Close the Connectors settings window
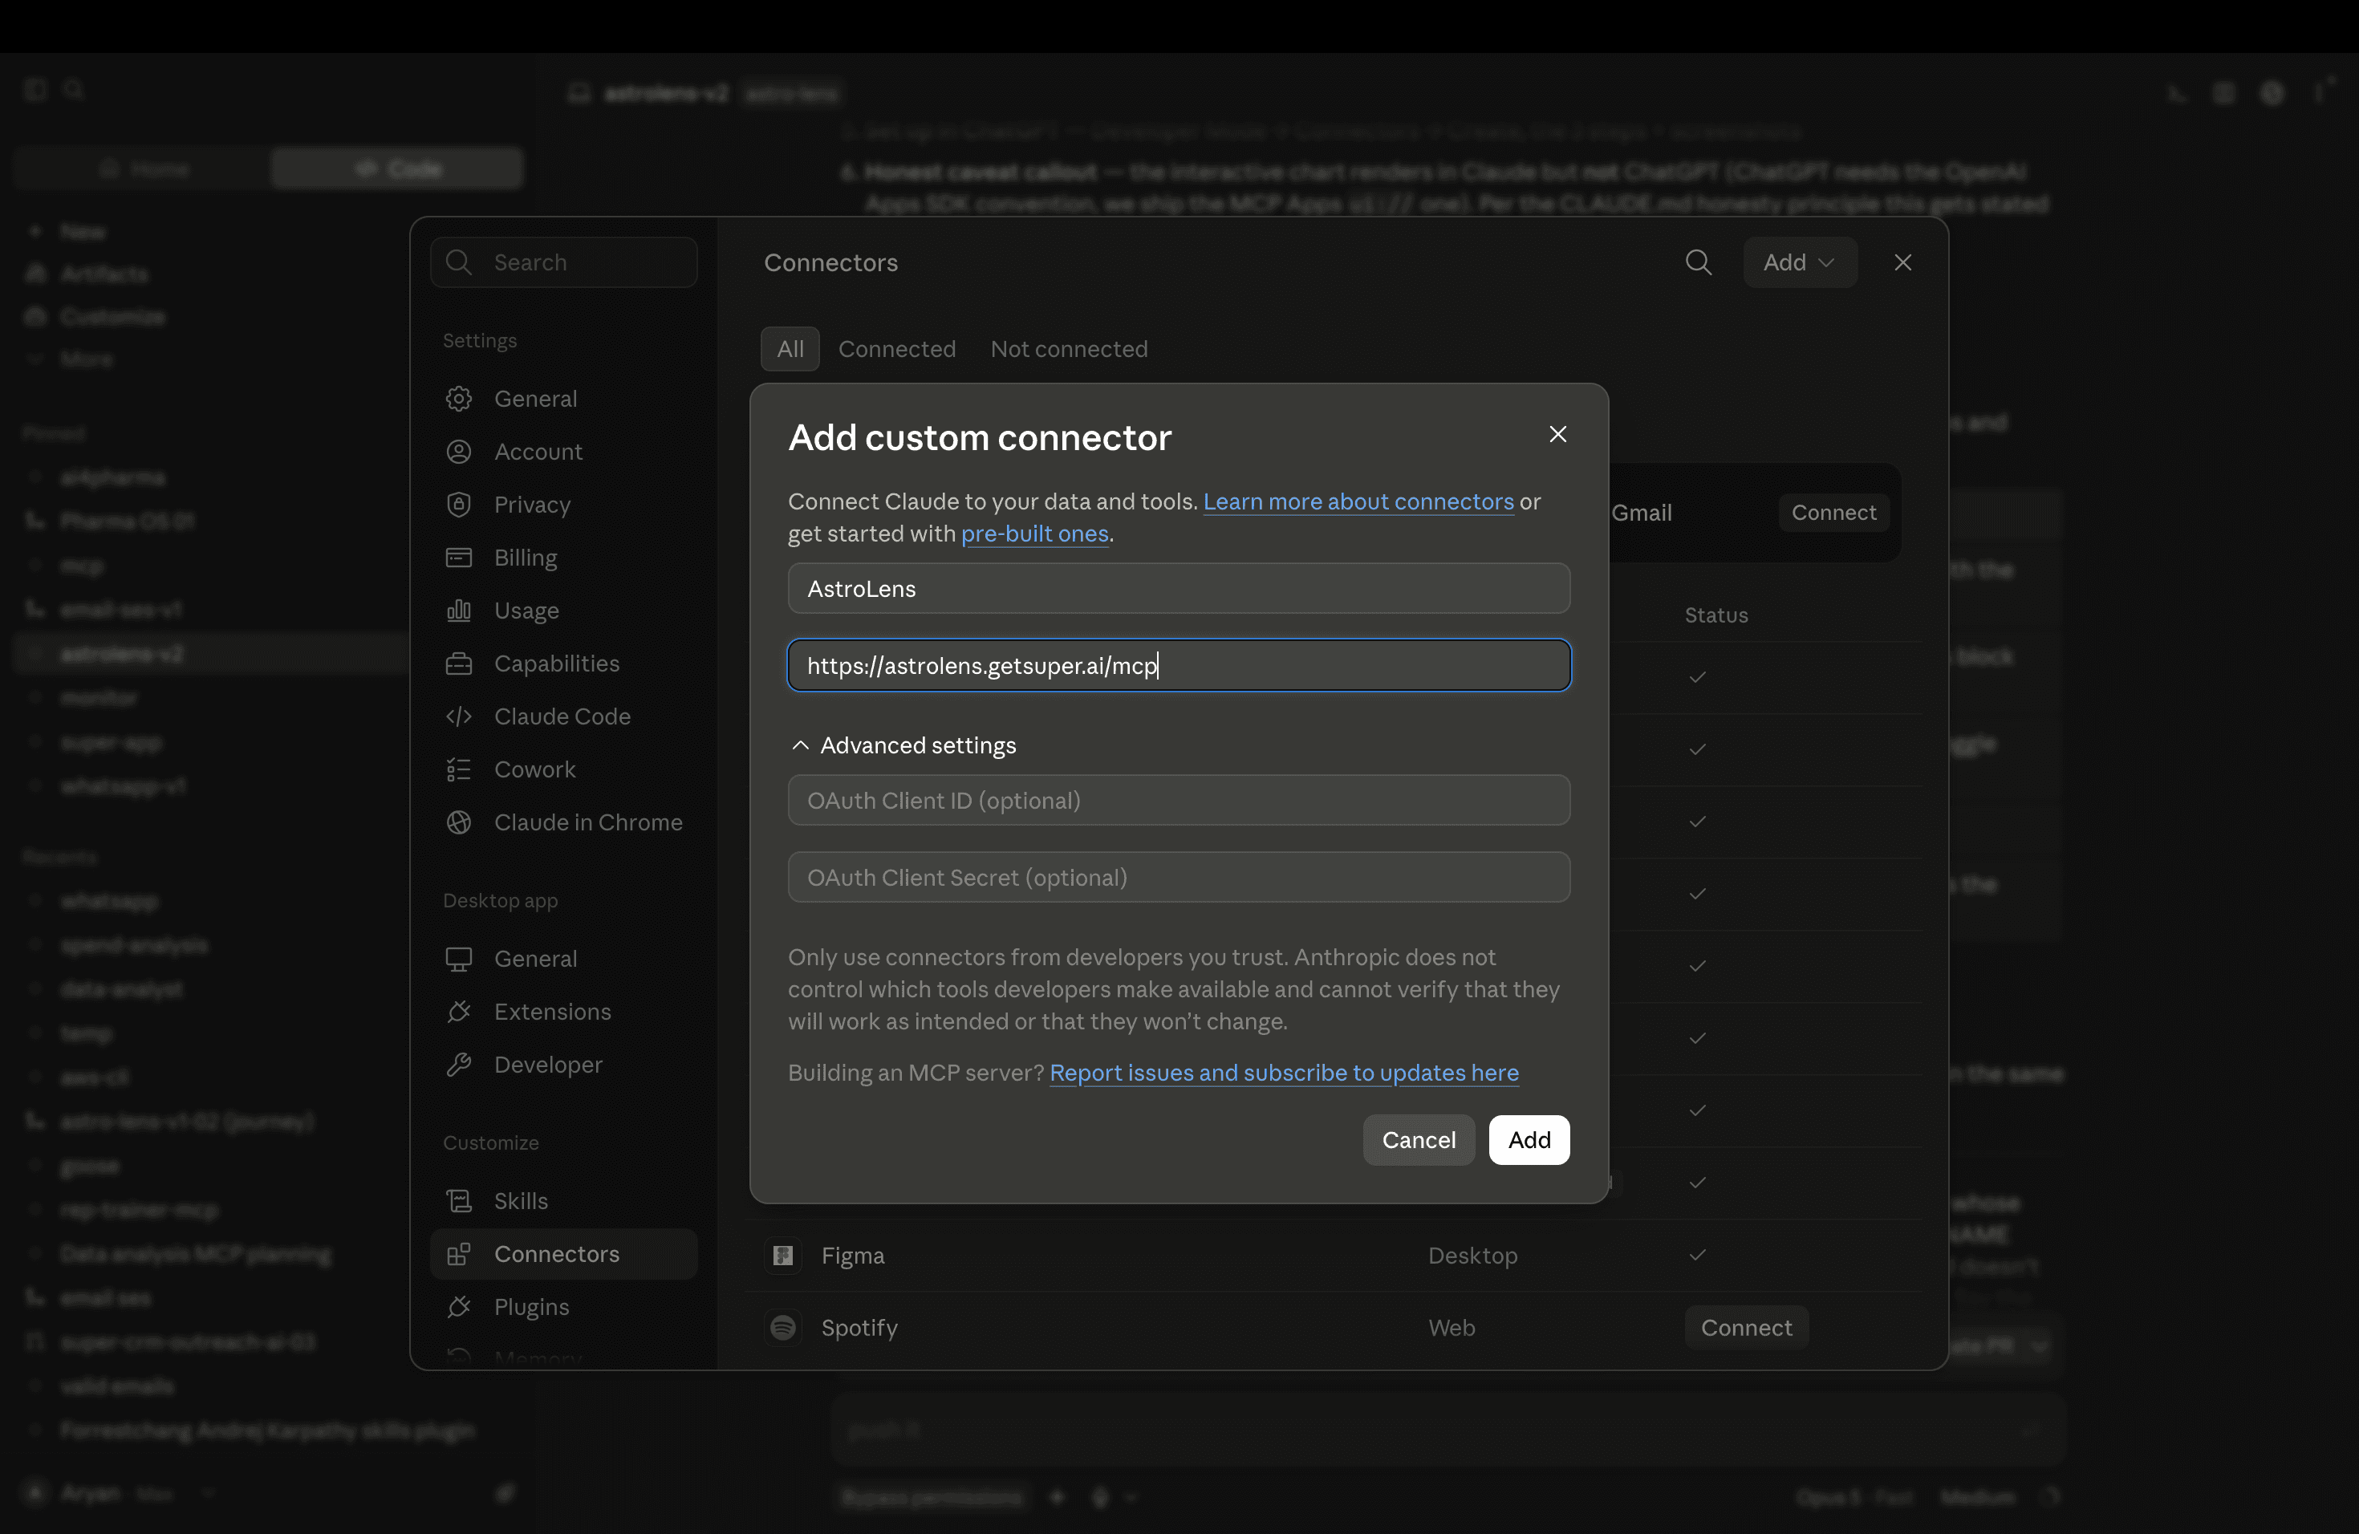This screenshot has width=2359, height=1534. 1902,262
